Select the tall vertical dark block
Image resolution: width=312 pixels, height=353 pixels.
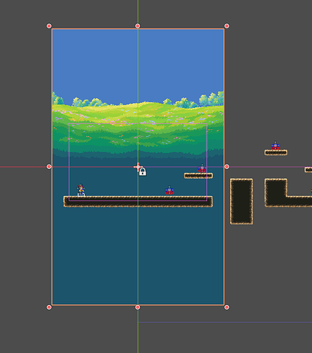(x=241, y=201)
